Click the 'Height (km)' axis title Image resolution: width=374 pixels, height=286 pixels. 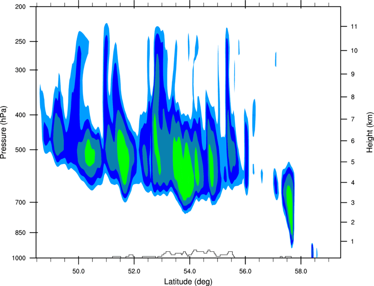click(x=370, y=132)
